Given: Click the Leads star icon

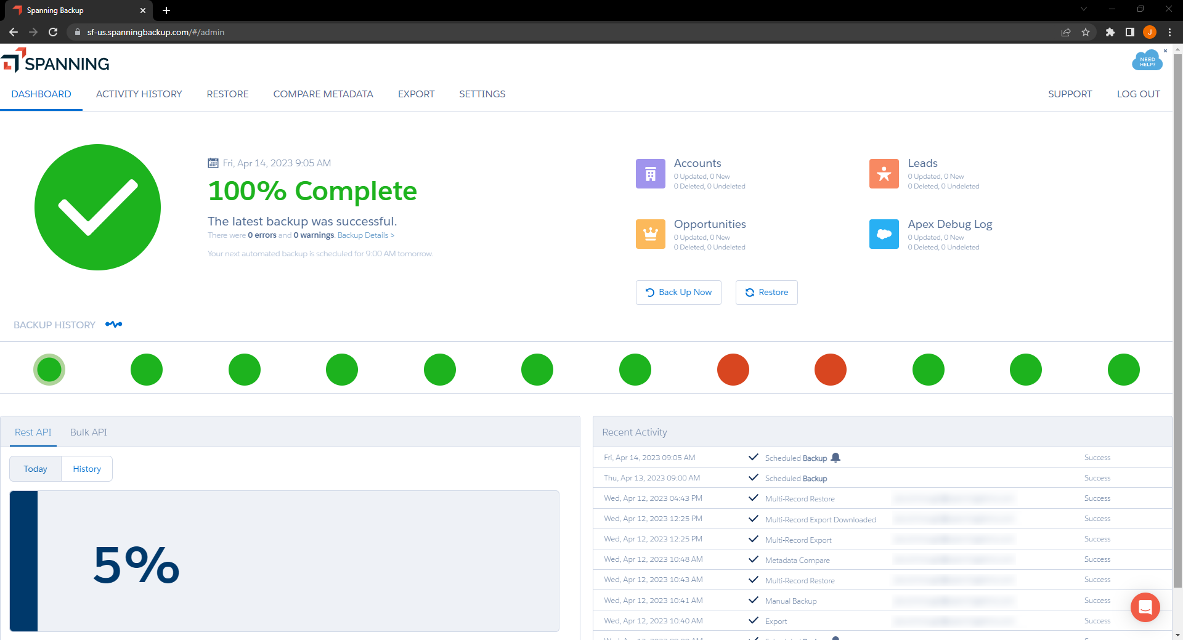Looking at the screenshot, I should point(884,174).
